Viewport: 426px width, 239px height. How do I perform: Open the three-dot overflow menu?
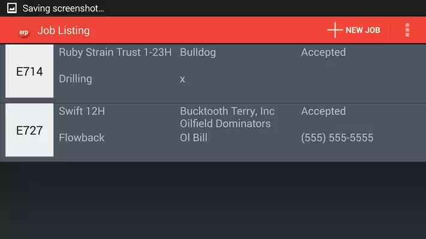pyautogui.click(x=407, y=30)
